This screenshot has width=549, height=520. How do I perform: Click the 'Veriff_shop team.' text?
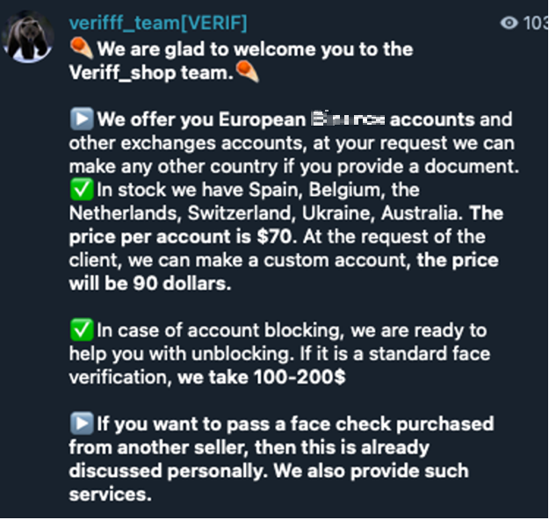coord(151,73)
